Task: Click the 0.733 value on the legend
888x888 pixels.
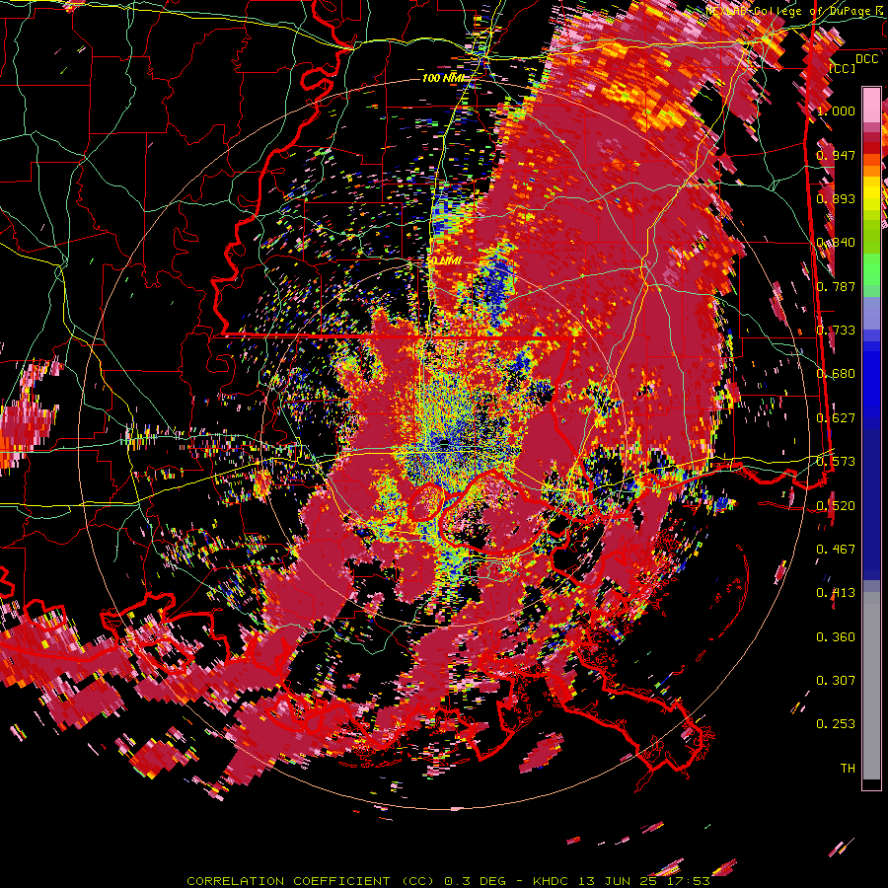Action: pyautogui.click(x=836, y=331)
